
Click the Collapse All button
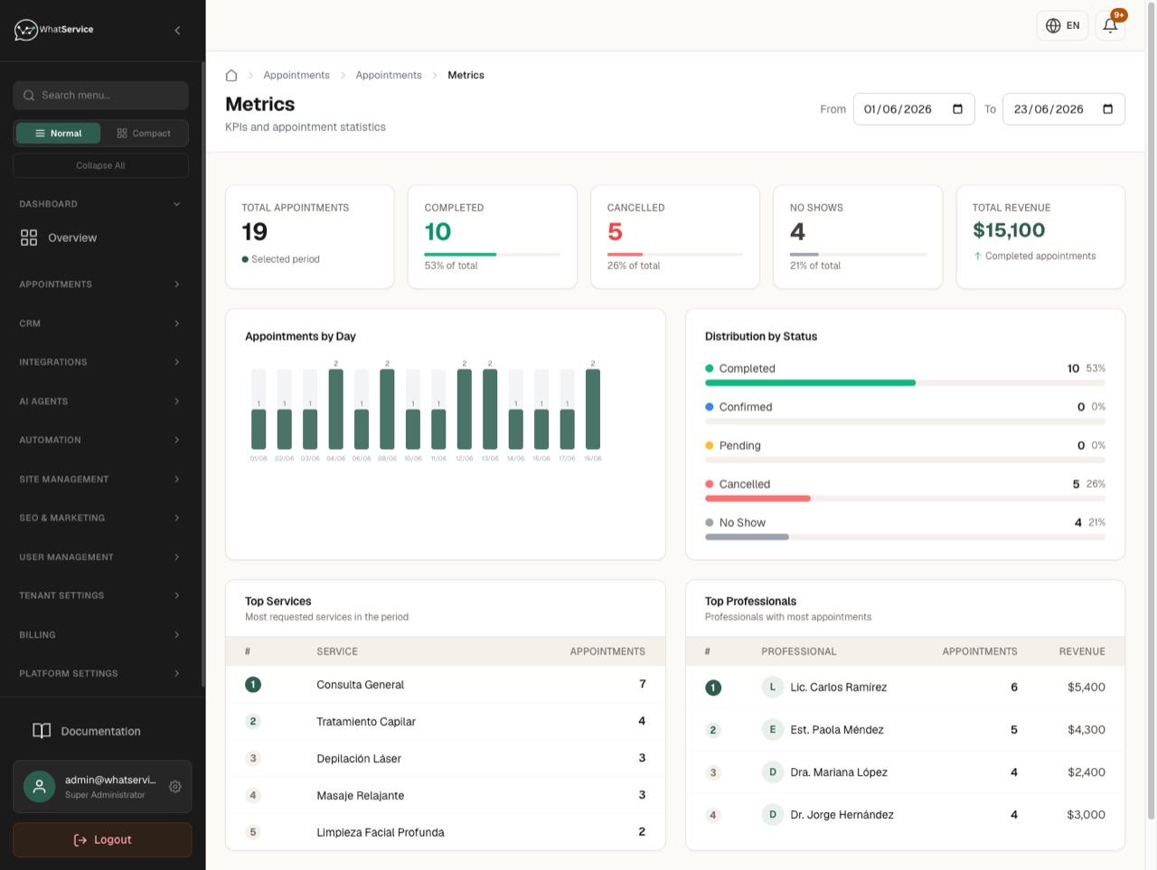coord(100,165)
